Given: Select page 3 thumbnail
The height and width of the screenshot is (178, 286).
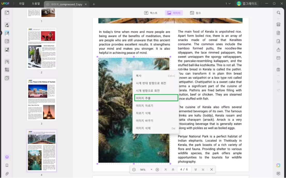Looking at the screenshot, I should 42,99.
